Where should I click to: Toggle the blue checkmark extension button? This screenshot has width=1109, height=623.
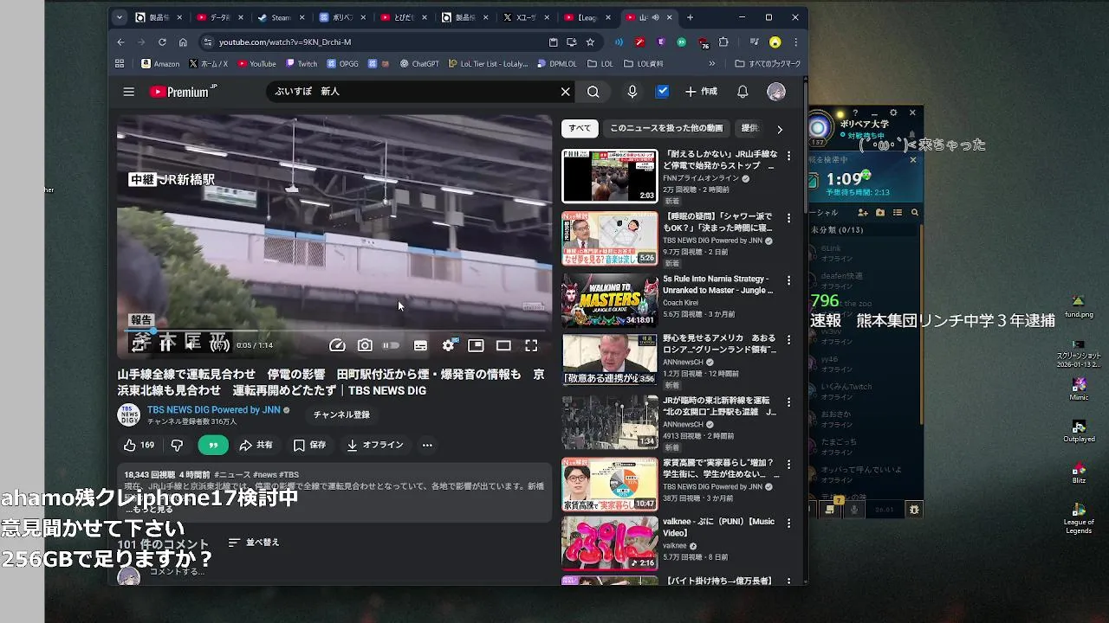click(x=662, y=92)
